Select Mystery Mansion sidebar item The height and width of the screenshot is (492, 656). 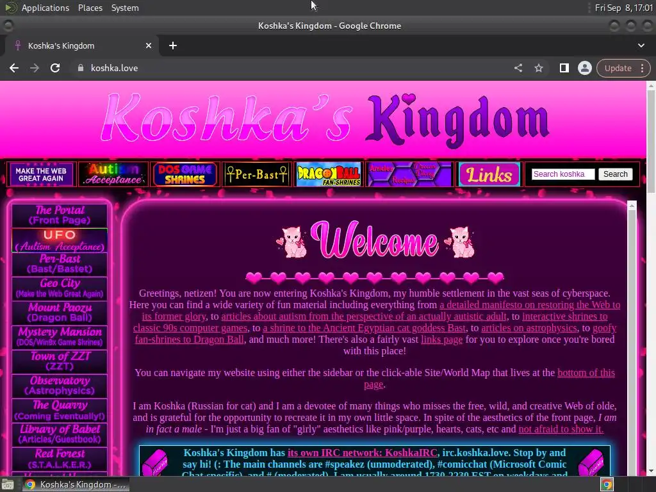tap(60, 337)
